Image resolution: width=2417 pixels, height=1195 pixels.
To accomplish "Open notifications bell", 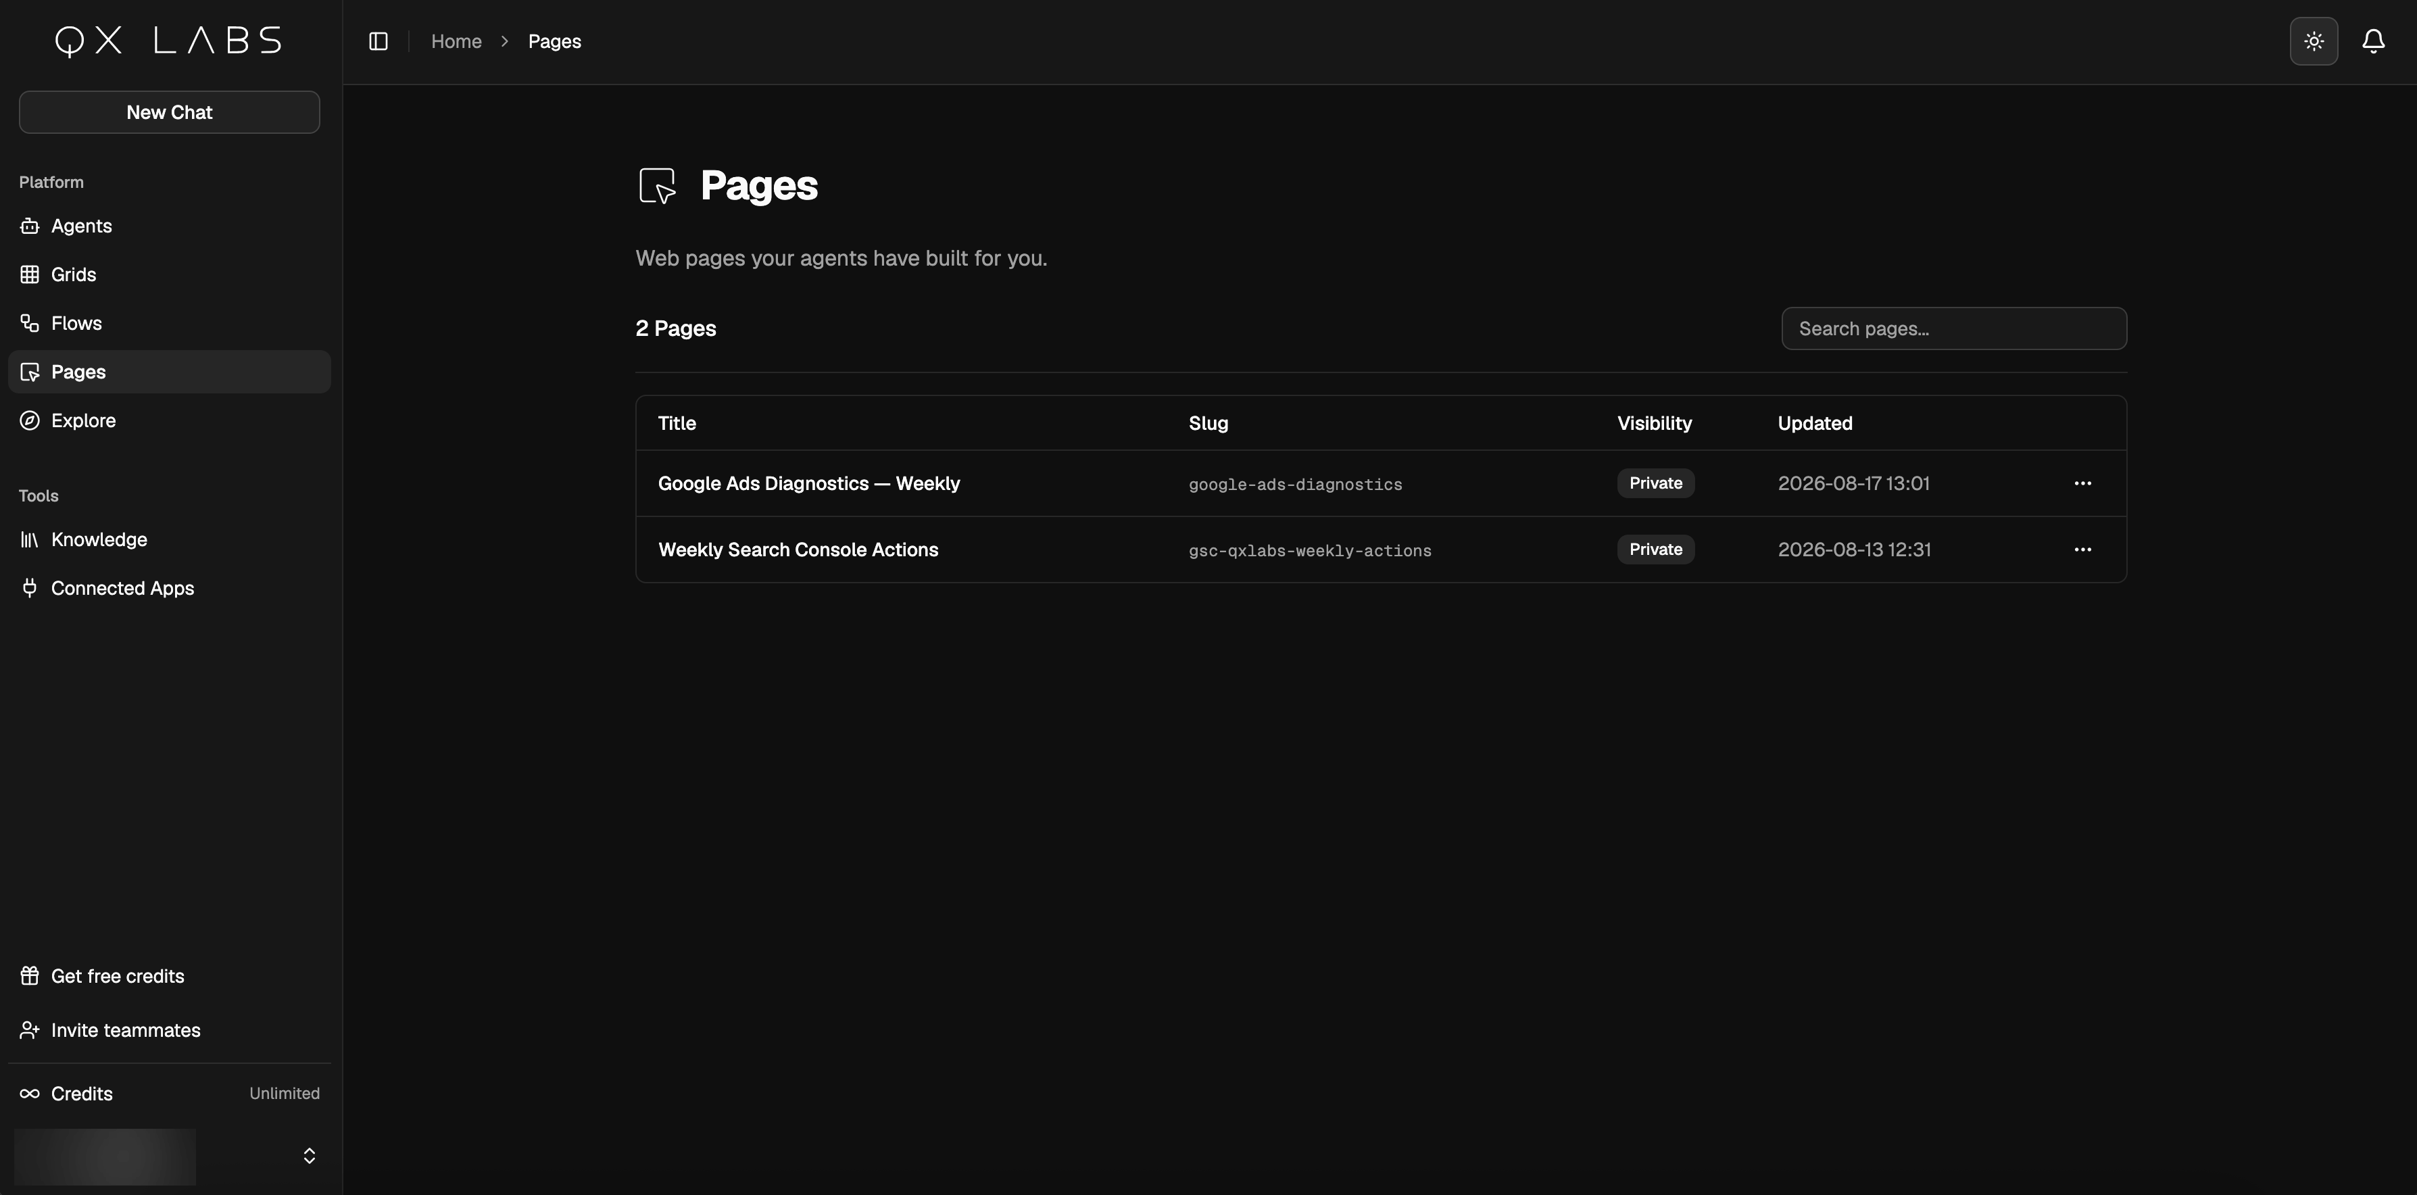I will tap(2374, 41).
